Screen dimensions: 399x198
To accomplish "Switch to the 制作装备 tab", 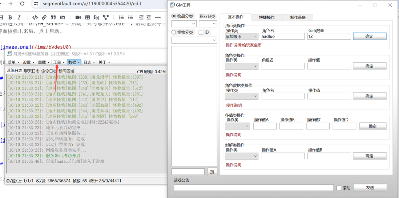I will (298, 17).
